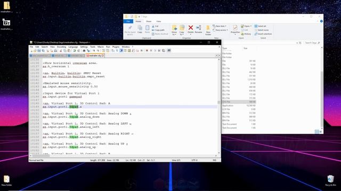Click the Print icon in Notepad++ toolbar
Viewport: 341px width, 191px height.
[55, 51]
